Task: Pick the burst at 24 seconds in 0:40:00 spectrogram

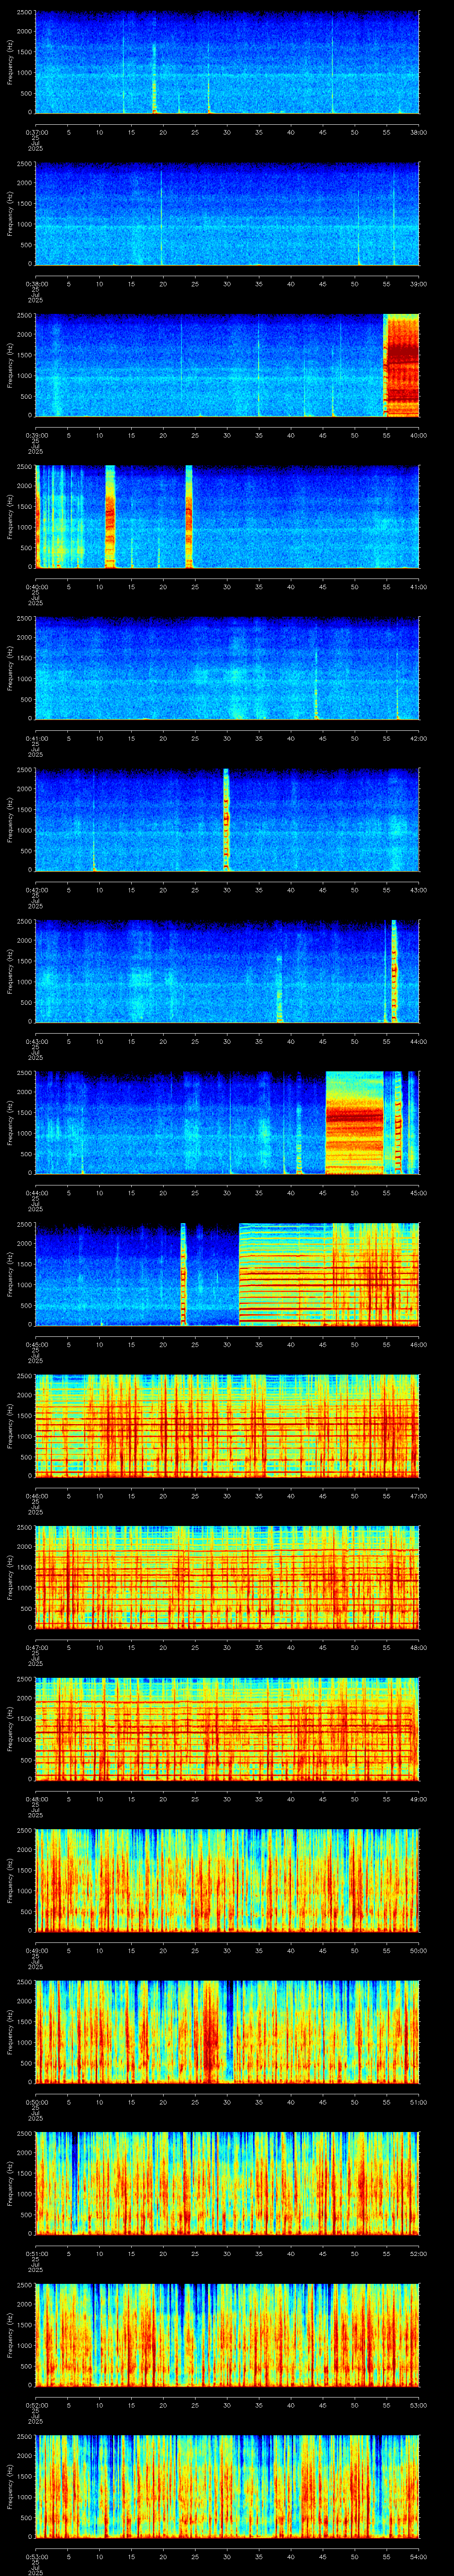Action: 188,517
